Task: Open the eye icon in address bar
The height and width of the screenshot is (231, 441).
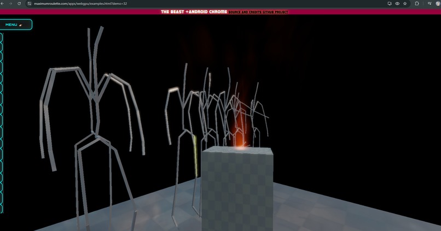Action: (x=397, y=4)
